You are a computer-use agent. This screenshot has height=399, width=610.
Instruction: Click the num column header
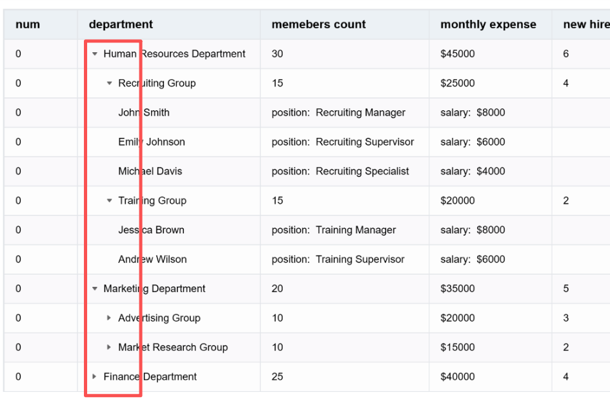(28, 24)
